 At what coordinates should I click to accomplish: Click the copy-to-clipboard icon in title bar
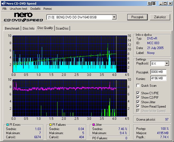tap(149, 4)
